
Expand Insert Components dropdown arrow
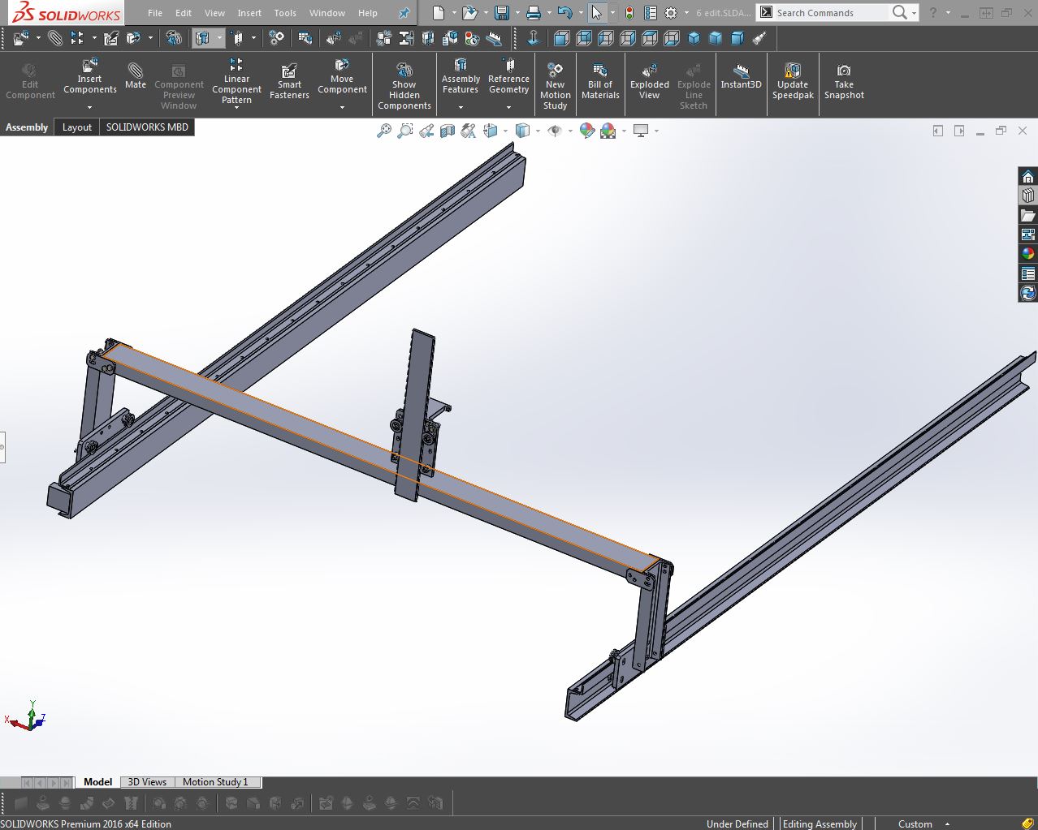(x=90, y=107)
